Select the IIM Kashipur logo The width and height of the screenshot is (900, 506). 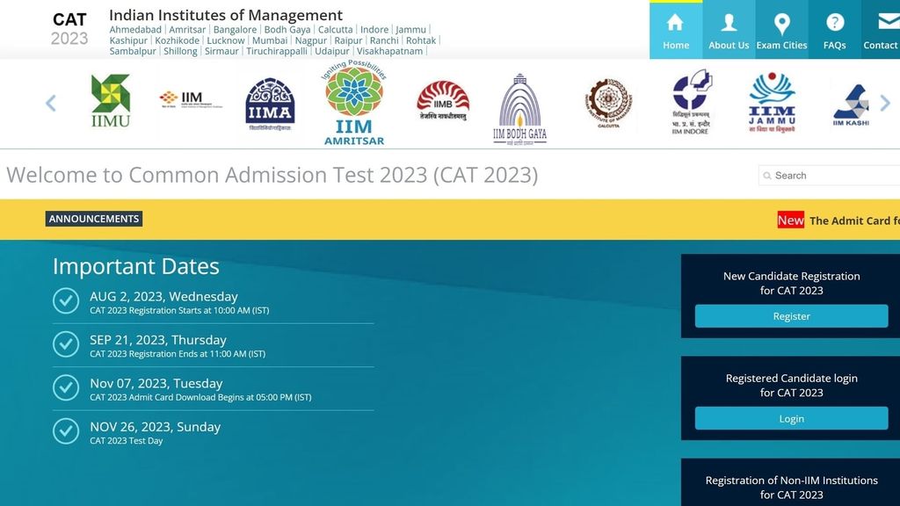point(851,105)
